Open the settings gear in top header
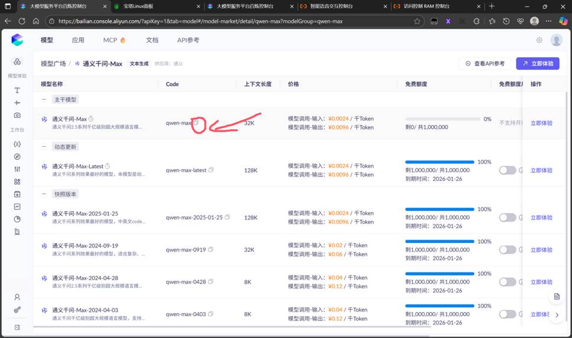This screenshot has height=338, width=572. [x=539, y=40]
